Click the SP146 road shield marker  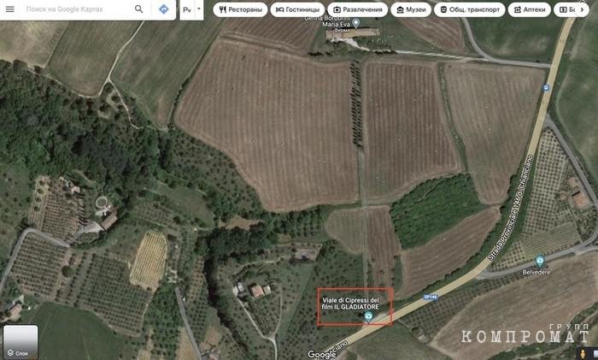[431, 297]
